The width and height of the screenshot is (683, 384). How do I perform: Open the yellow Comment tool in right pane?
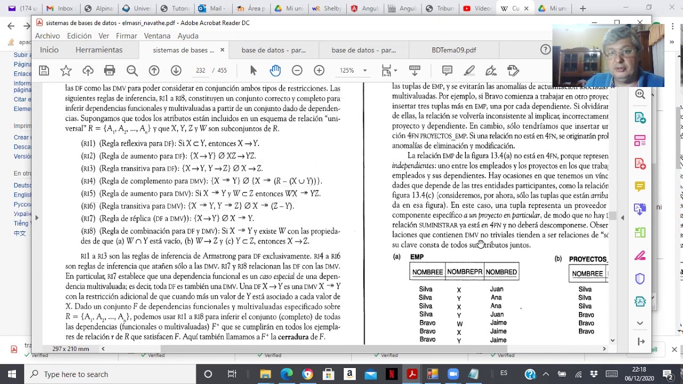click(x=640, y=186)
